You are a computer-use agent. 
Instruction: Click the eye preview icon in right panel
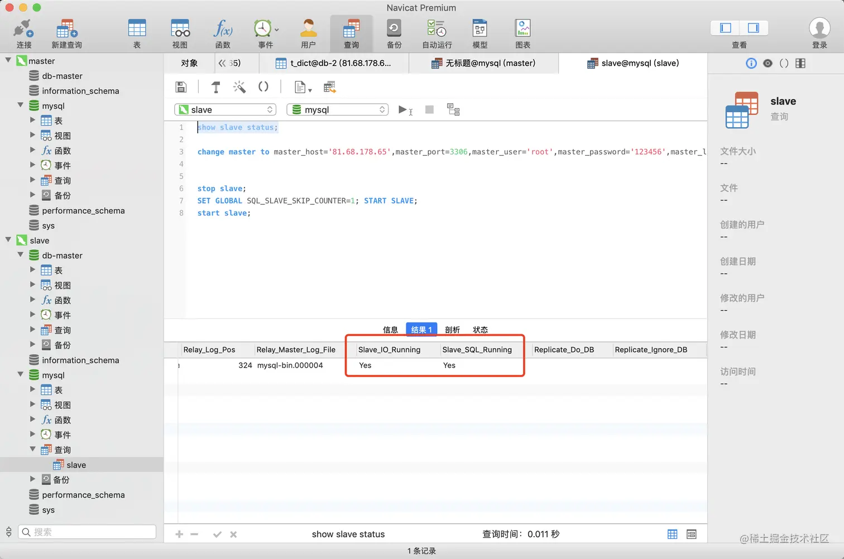[x=768, y=64]
